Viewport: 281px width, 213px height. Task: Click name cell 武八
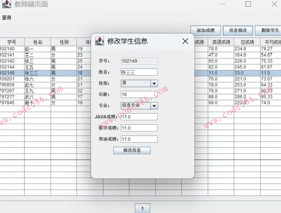(38, 97)
